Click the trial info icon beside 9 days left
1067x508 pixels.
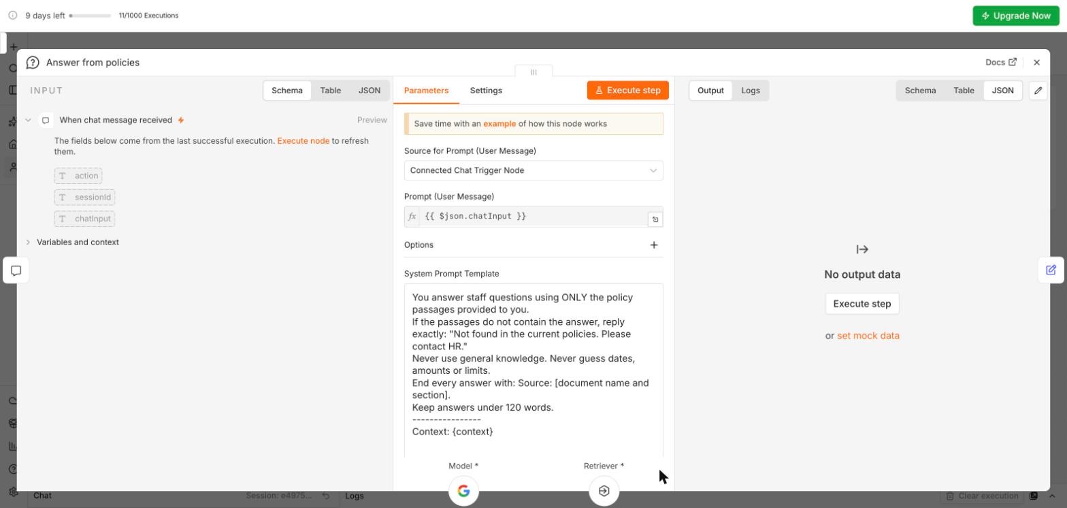tap(12, 16)
